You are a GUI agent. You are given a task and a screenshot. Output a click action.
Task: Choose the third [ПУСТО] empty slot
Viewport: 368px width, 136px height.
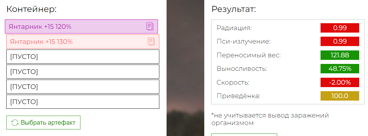click(x=83, y=86)
